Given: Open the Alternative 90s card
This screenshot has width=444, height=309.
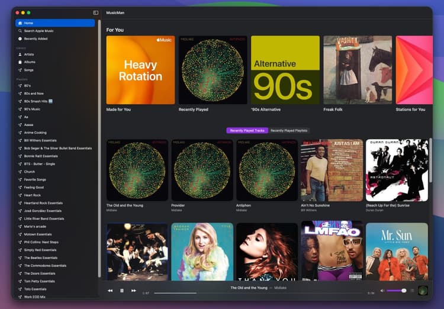Looking at the screenshot, I should pyautogui.click(x=285, y=70).
